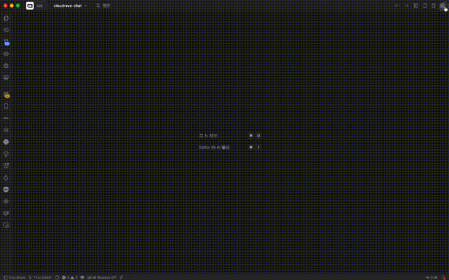
Task: Open the Search panel in the sidebar
Action: point(6,30)
